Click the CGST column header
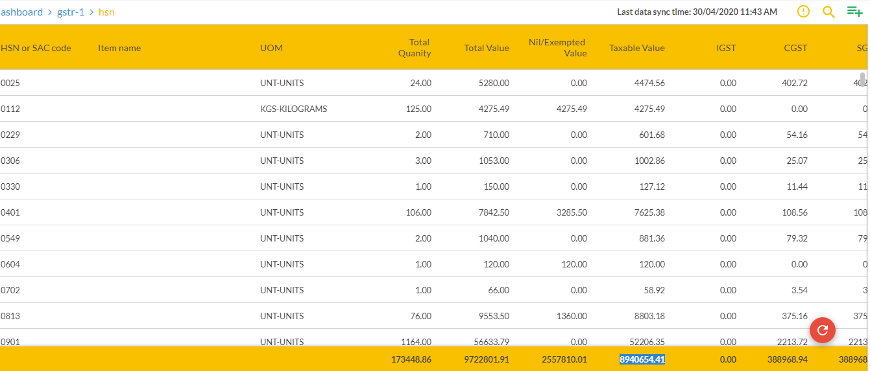The width and height of the screenshot is (870, 371). (x=795, y=48)
